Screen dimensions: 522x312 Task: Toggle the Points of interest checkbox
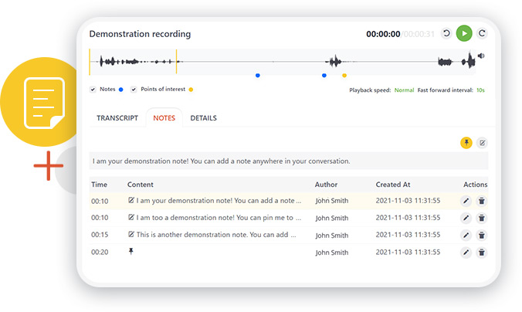tap(134, 90)
